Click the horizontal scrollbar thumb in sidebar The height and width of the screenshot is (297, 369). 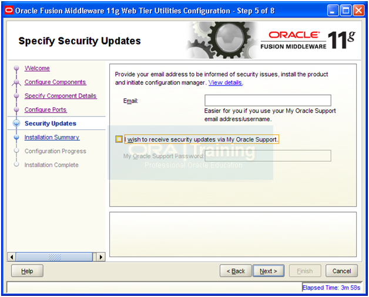54,257
